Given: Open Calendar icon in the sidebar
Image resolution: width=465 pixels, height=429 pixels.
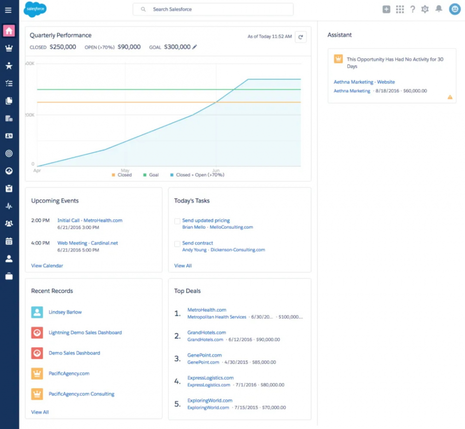Looking at the screenshot, I should point(9,241).
